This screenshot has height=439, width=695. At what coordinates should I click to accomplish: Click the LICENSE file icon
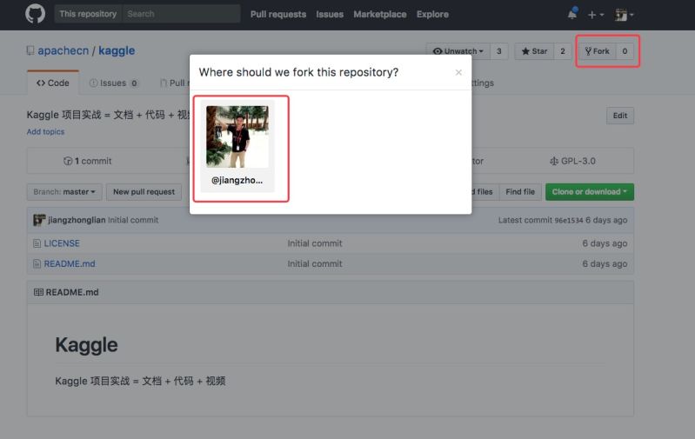click(x=37, y=243)
